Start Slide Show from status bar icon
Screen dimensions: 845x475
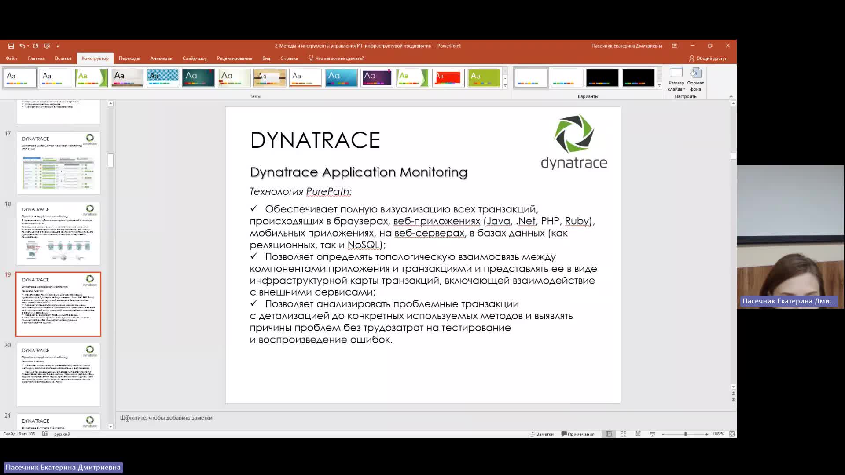[653, 434]
